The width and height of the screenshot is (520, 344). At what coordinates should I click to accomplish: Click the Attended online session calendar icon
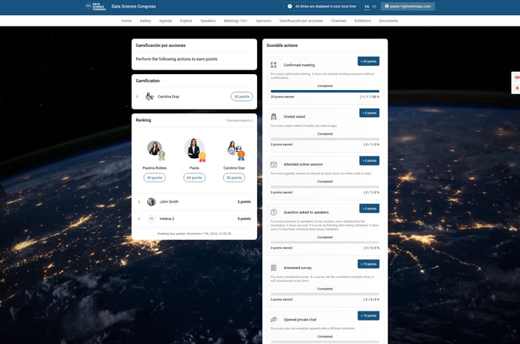(274, 164)
